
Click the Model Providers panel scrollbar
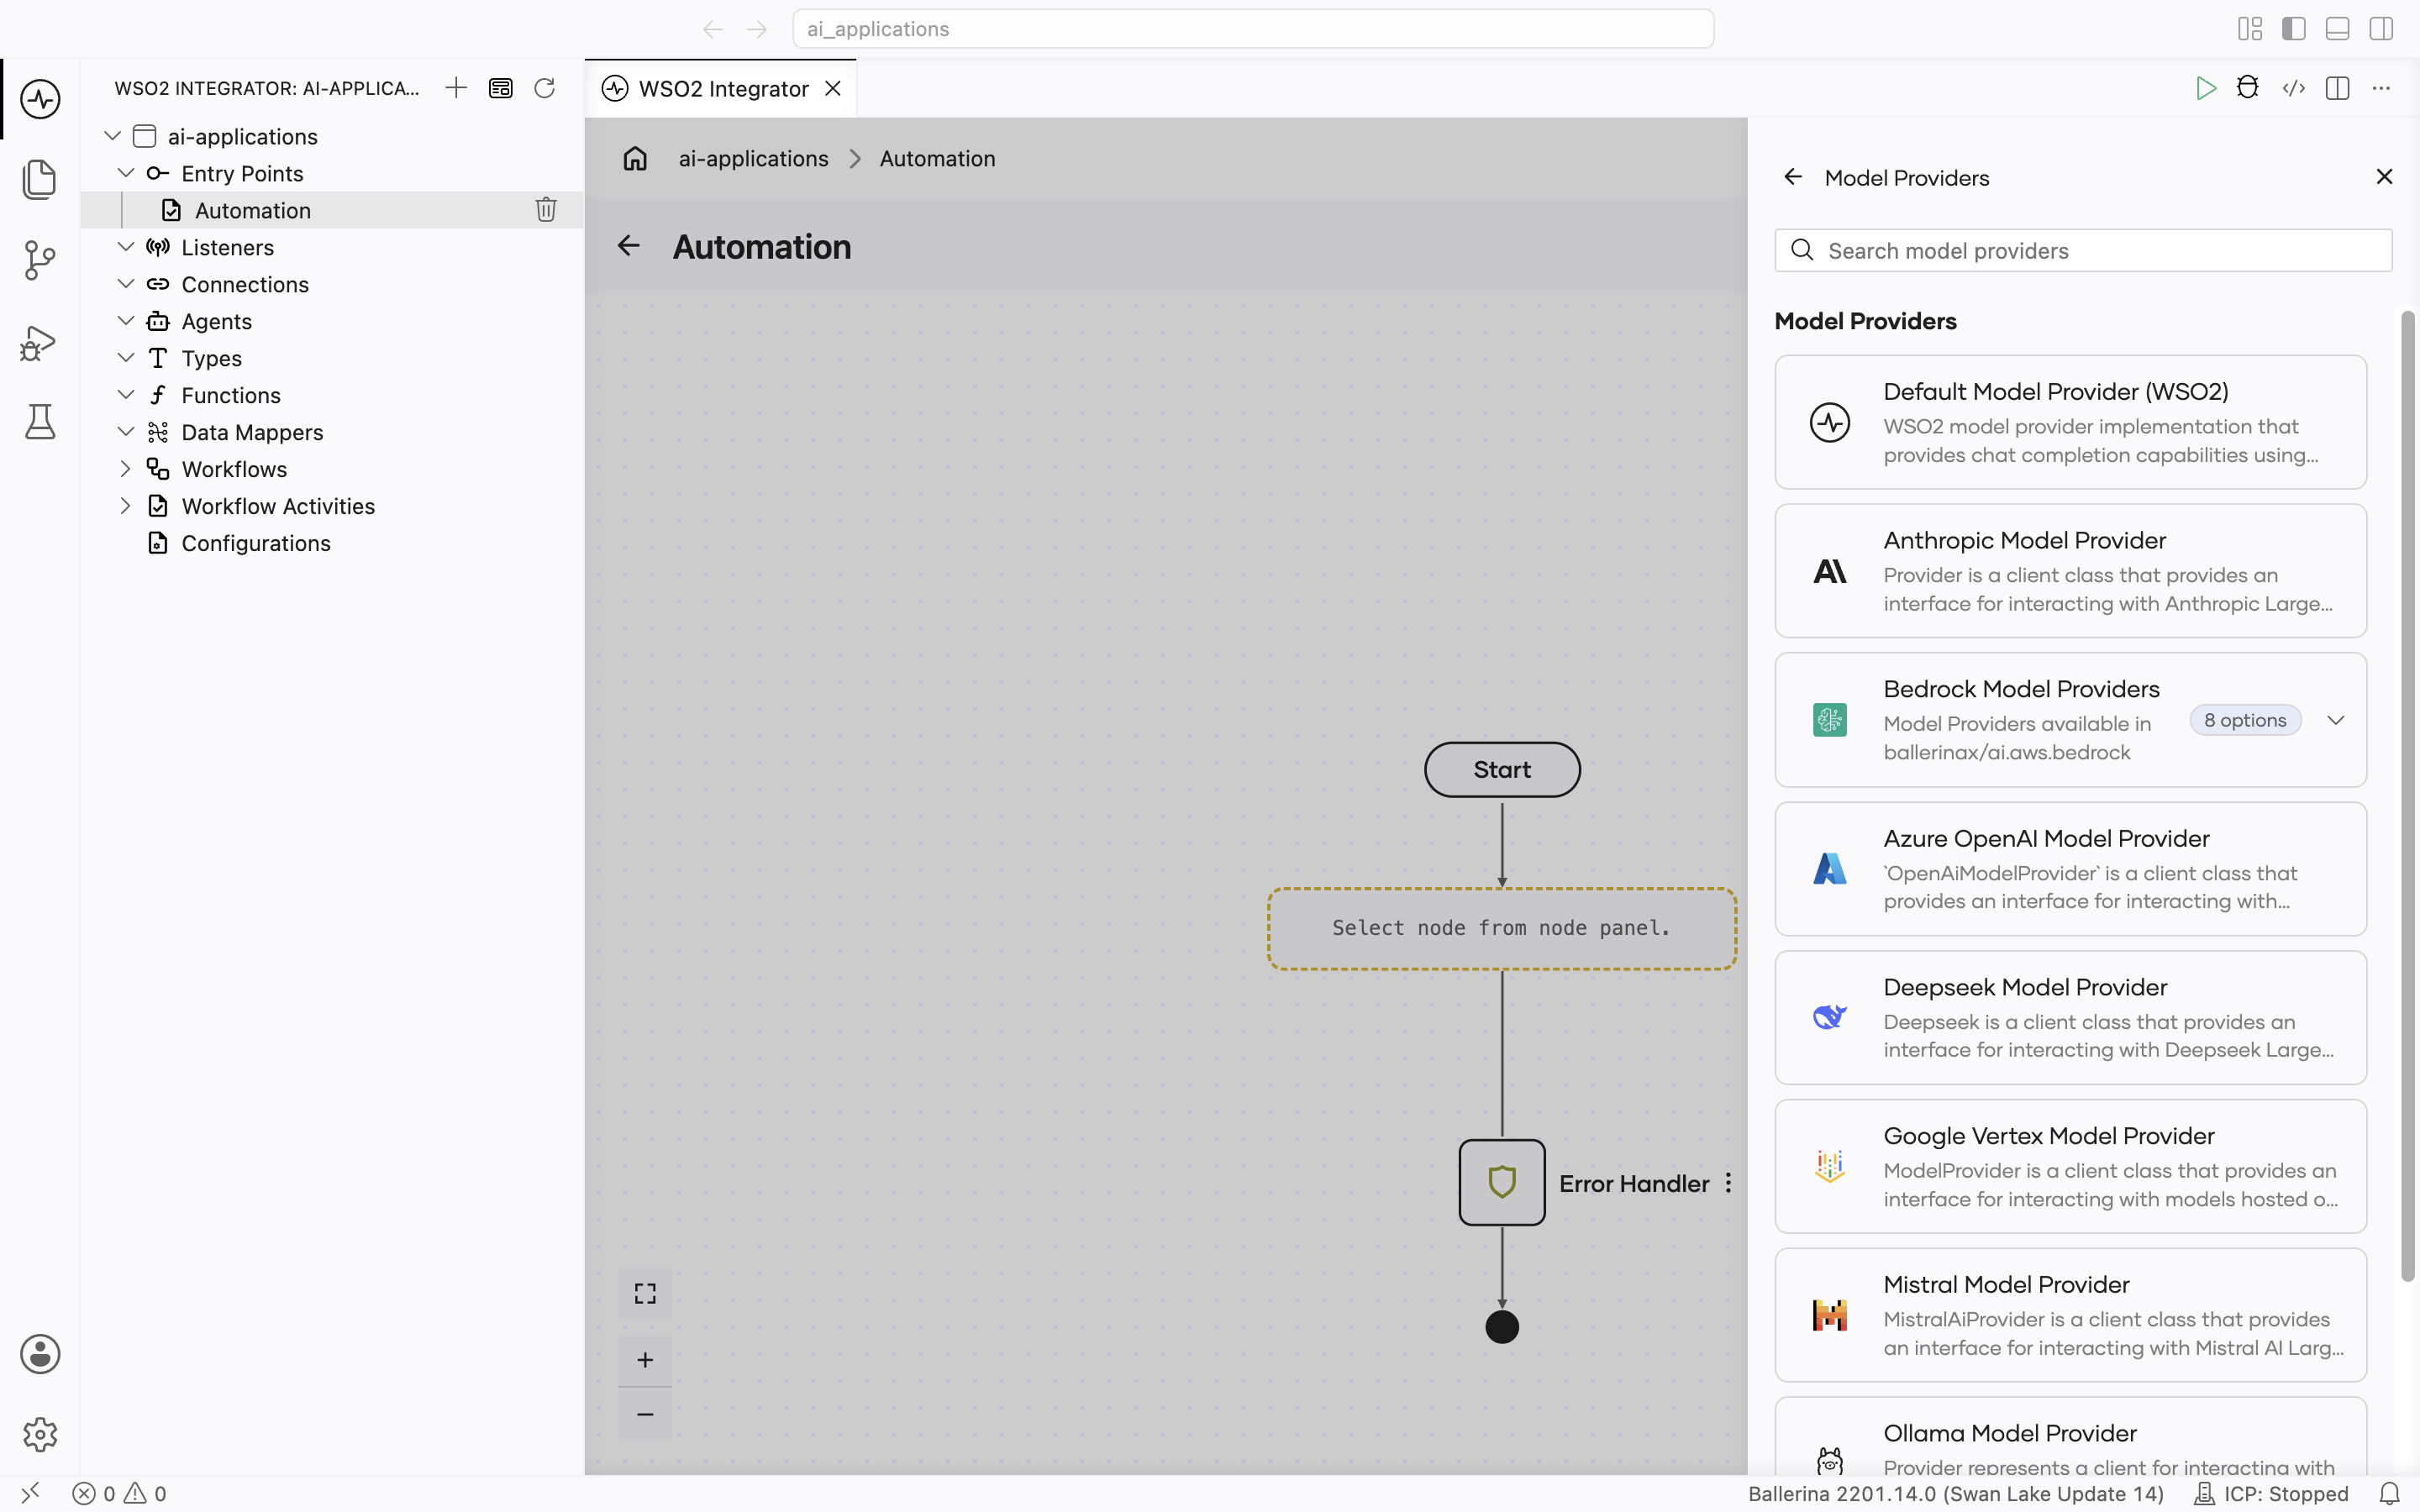(2408, 796)
